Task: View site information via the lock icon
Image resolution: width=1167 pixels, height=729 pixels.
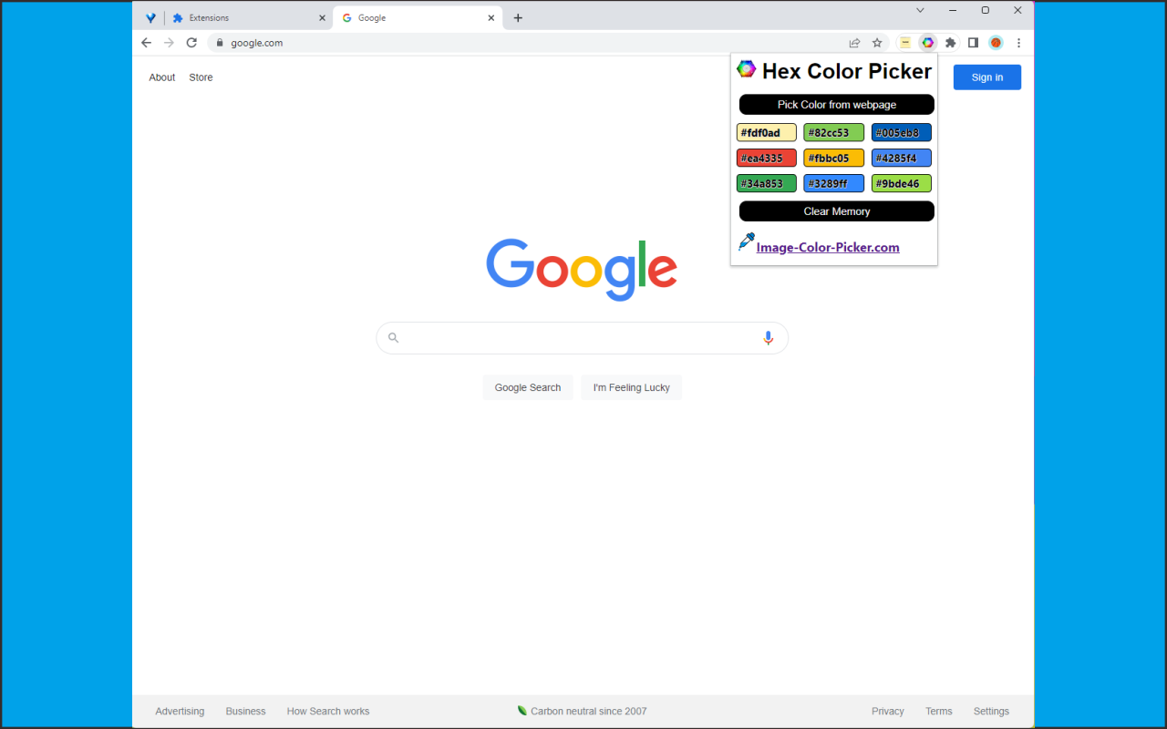Action: point(219,43)
